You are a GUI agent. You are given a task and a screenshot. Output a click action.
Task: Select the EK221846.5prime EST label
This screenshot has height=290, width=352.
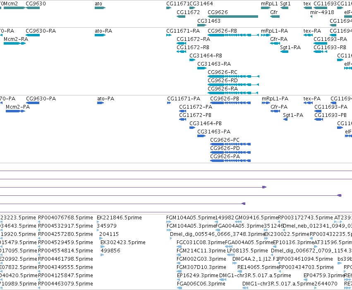point(119,218)
